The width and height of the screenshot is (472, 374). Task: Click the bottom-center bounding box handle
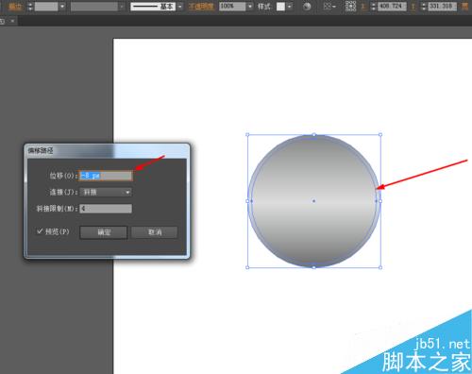[x=314, y=267]
